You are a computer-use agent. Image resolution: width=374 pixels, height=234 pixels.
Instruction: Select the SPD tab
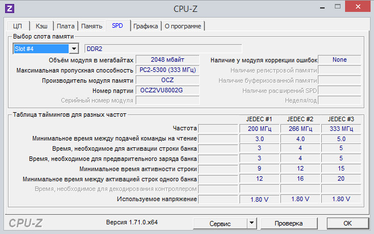coord(117,25)
